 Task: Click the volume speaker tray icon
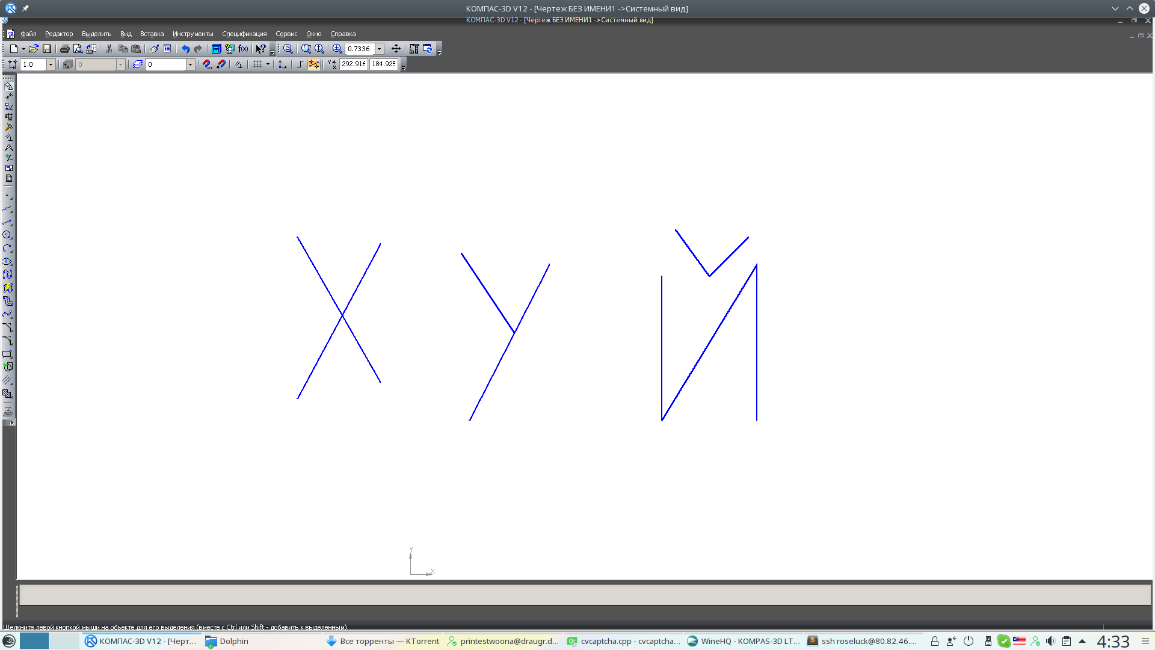[1050, 641]
